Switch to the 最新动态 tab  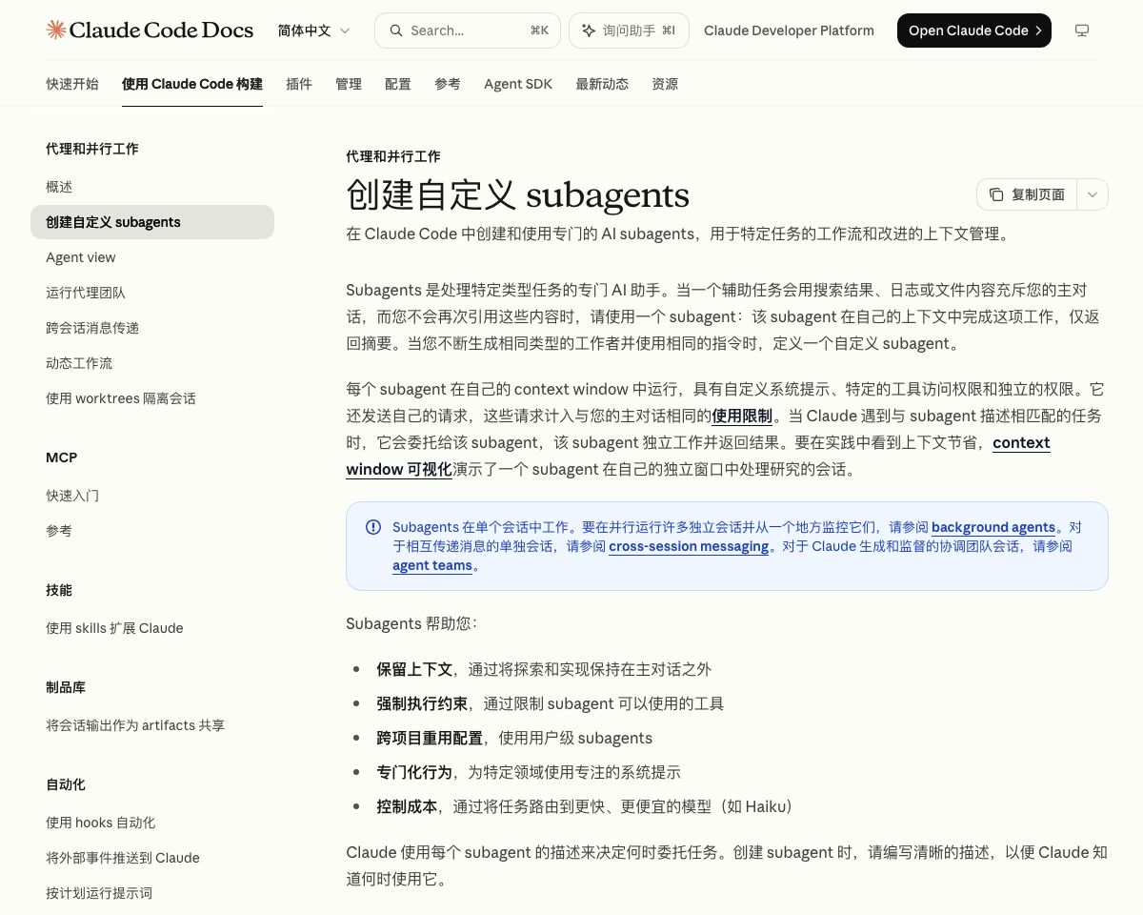(602, 84)
